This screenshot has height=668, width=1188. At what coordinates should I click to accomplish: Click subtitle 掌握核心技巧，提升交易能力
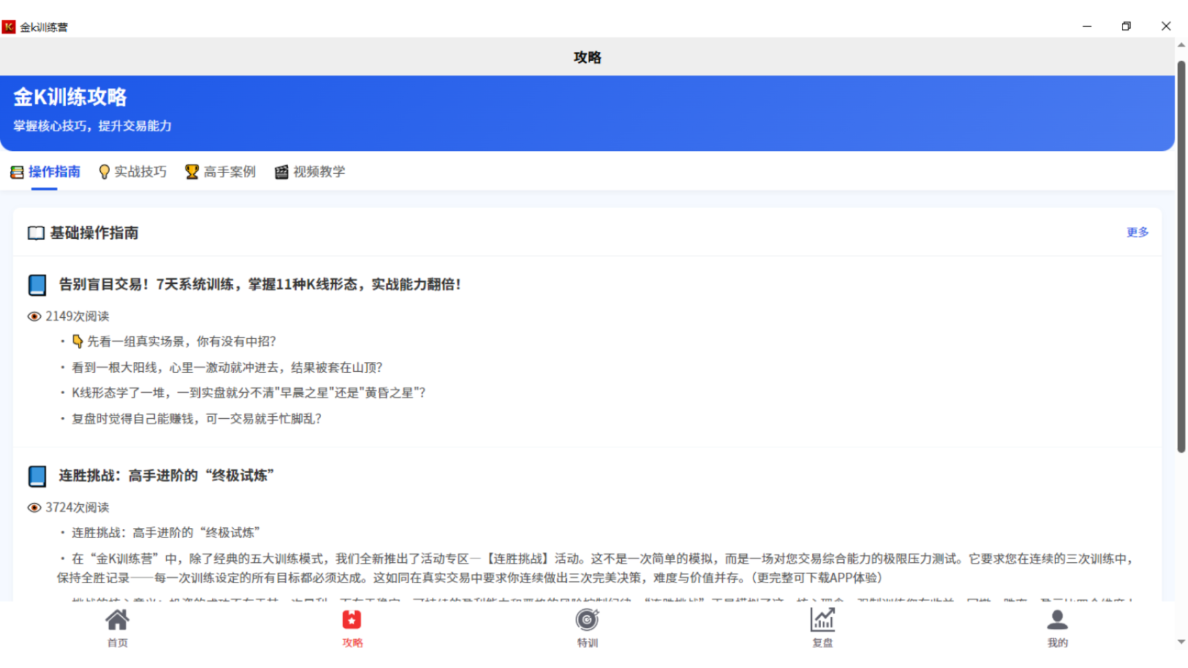pos(93,126)
